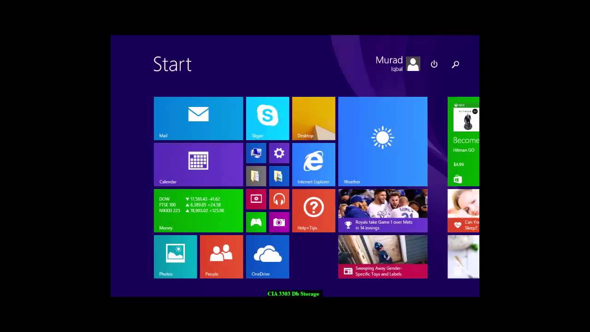The width and height of the screenshot is (590, 332).
Task: Click the FTSE 100 row in Money tile
Action: pos(190,205)
